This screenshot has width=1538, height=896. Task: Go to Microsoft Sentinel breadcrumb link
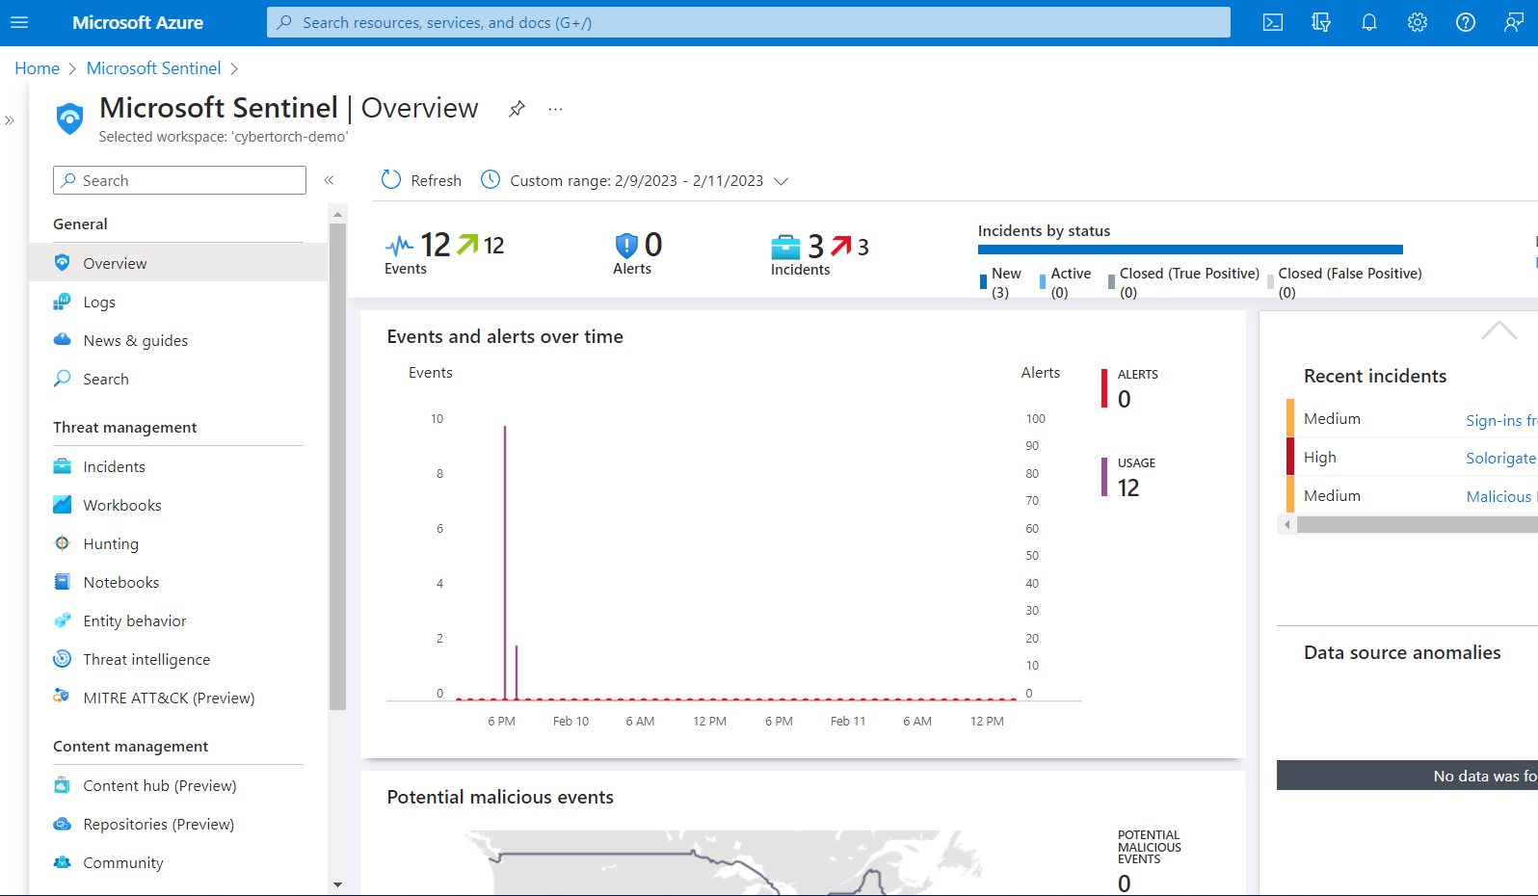154,68
